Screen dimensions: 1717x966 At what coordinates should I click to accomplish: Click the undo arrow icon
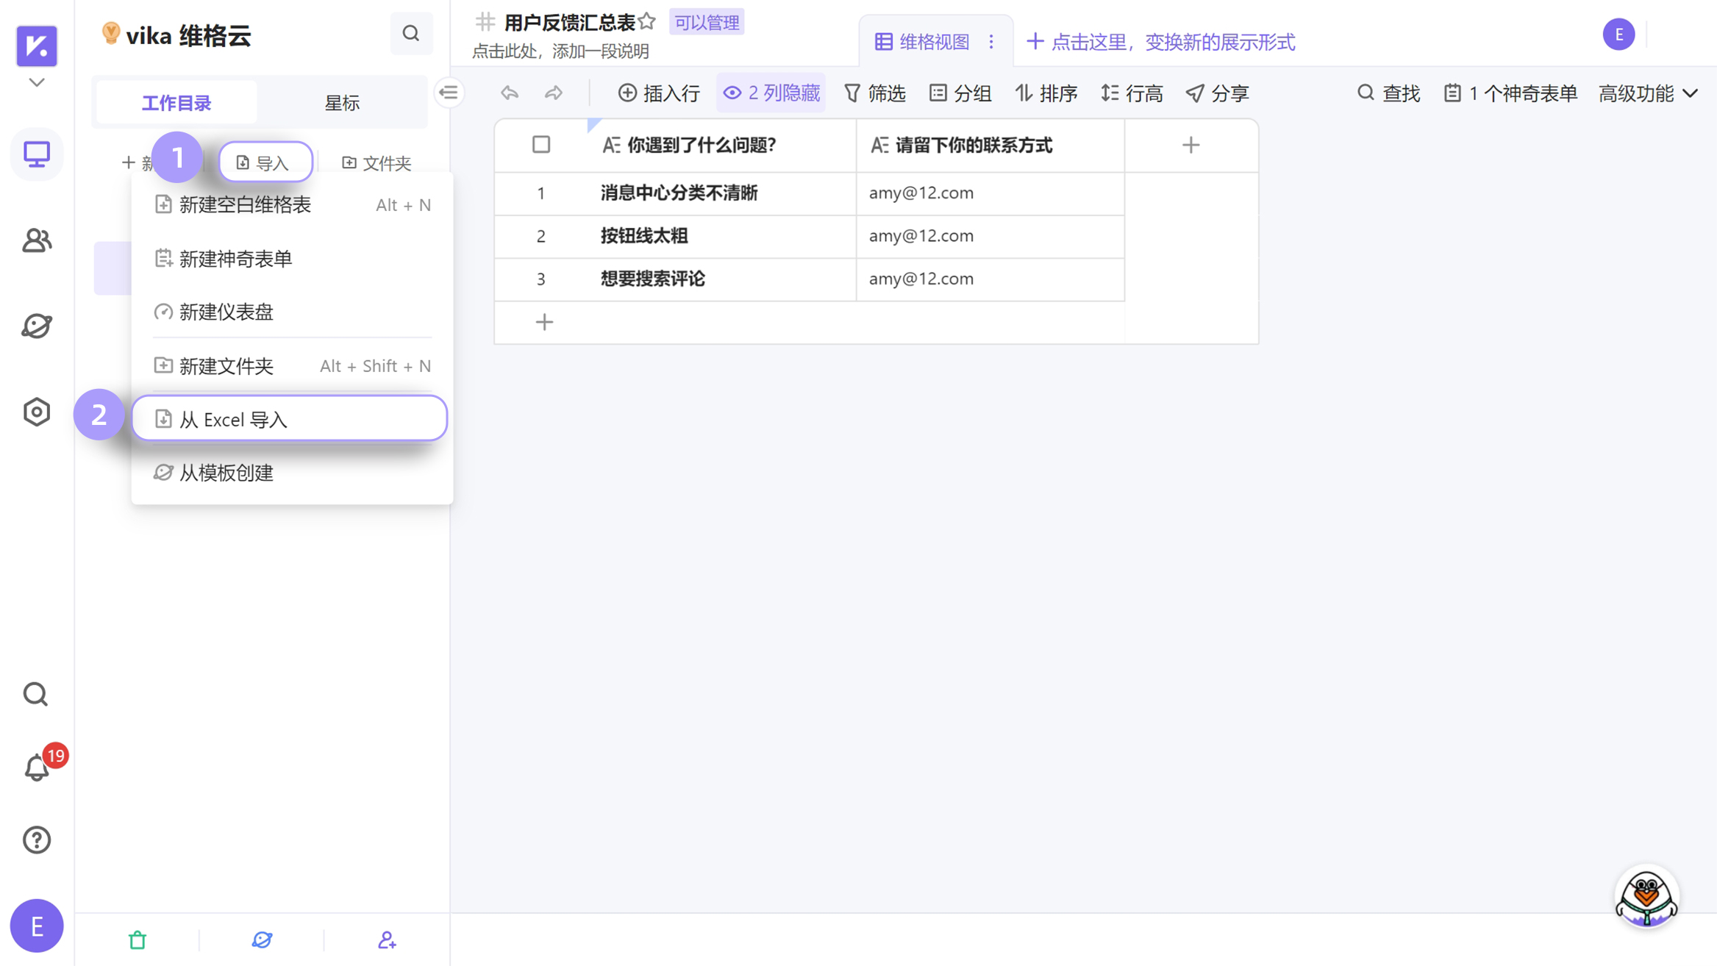coord(509,93)
